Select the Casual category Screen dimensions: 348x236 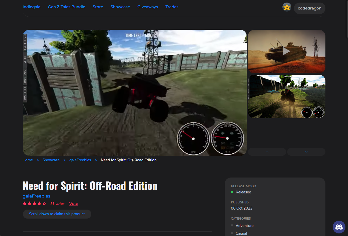pos(241,233)
